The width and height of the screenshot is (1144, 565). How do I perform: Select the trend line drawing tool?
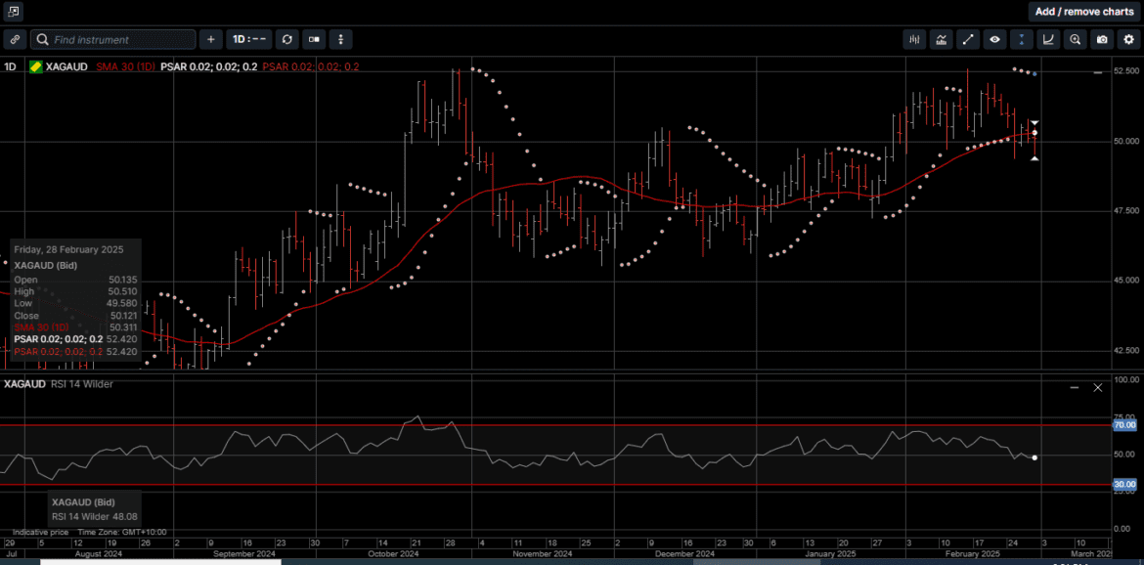(968, 40)
